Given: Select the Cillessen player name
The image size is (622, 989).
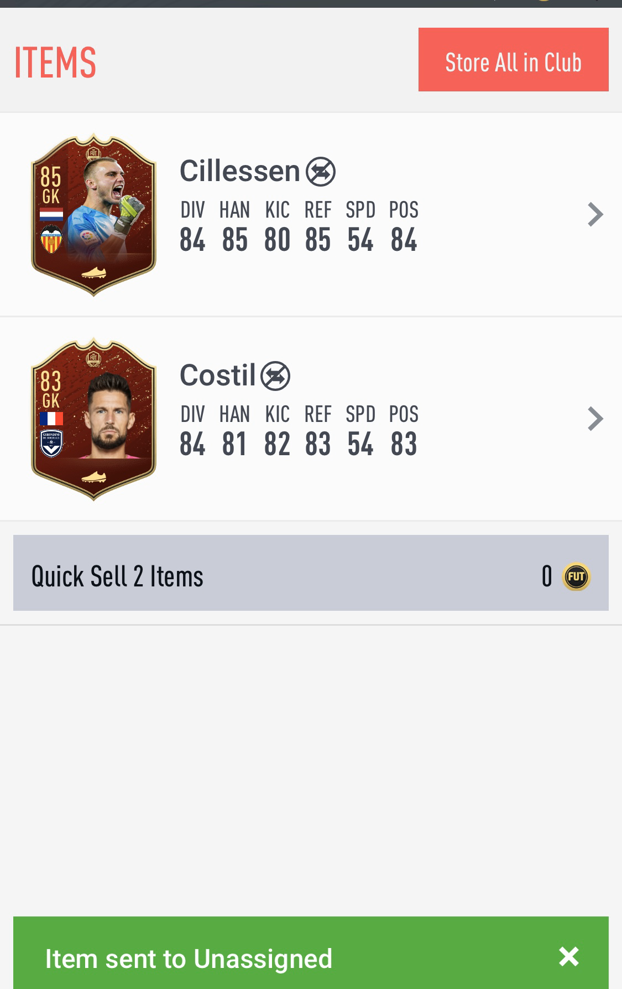Looking at the screenshot, I should (x=239, y=171).
